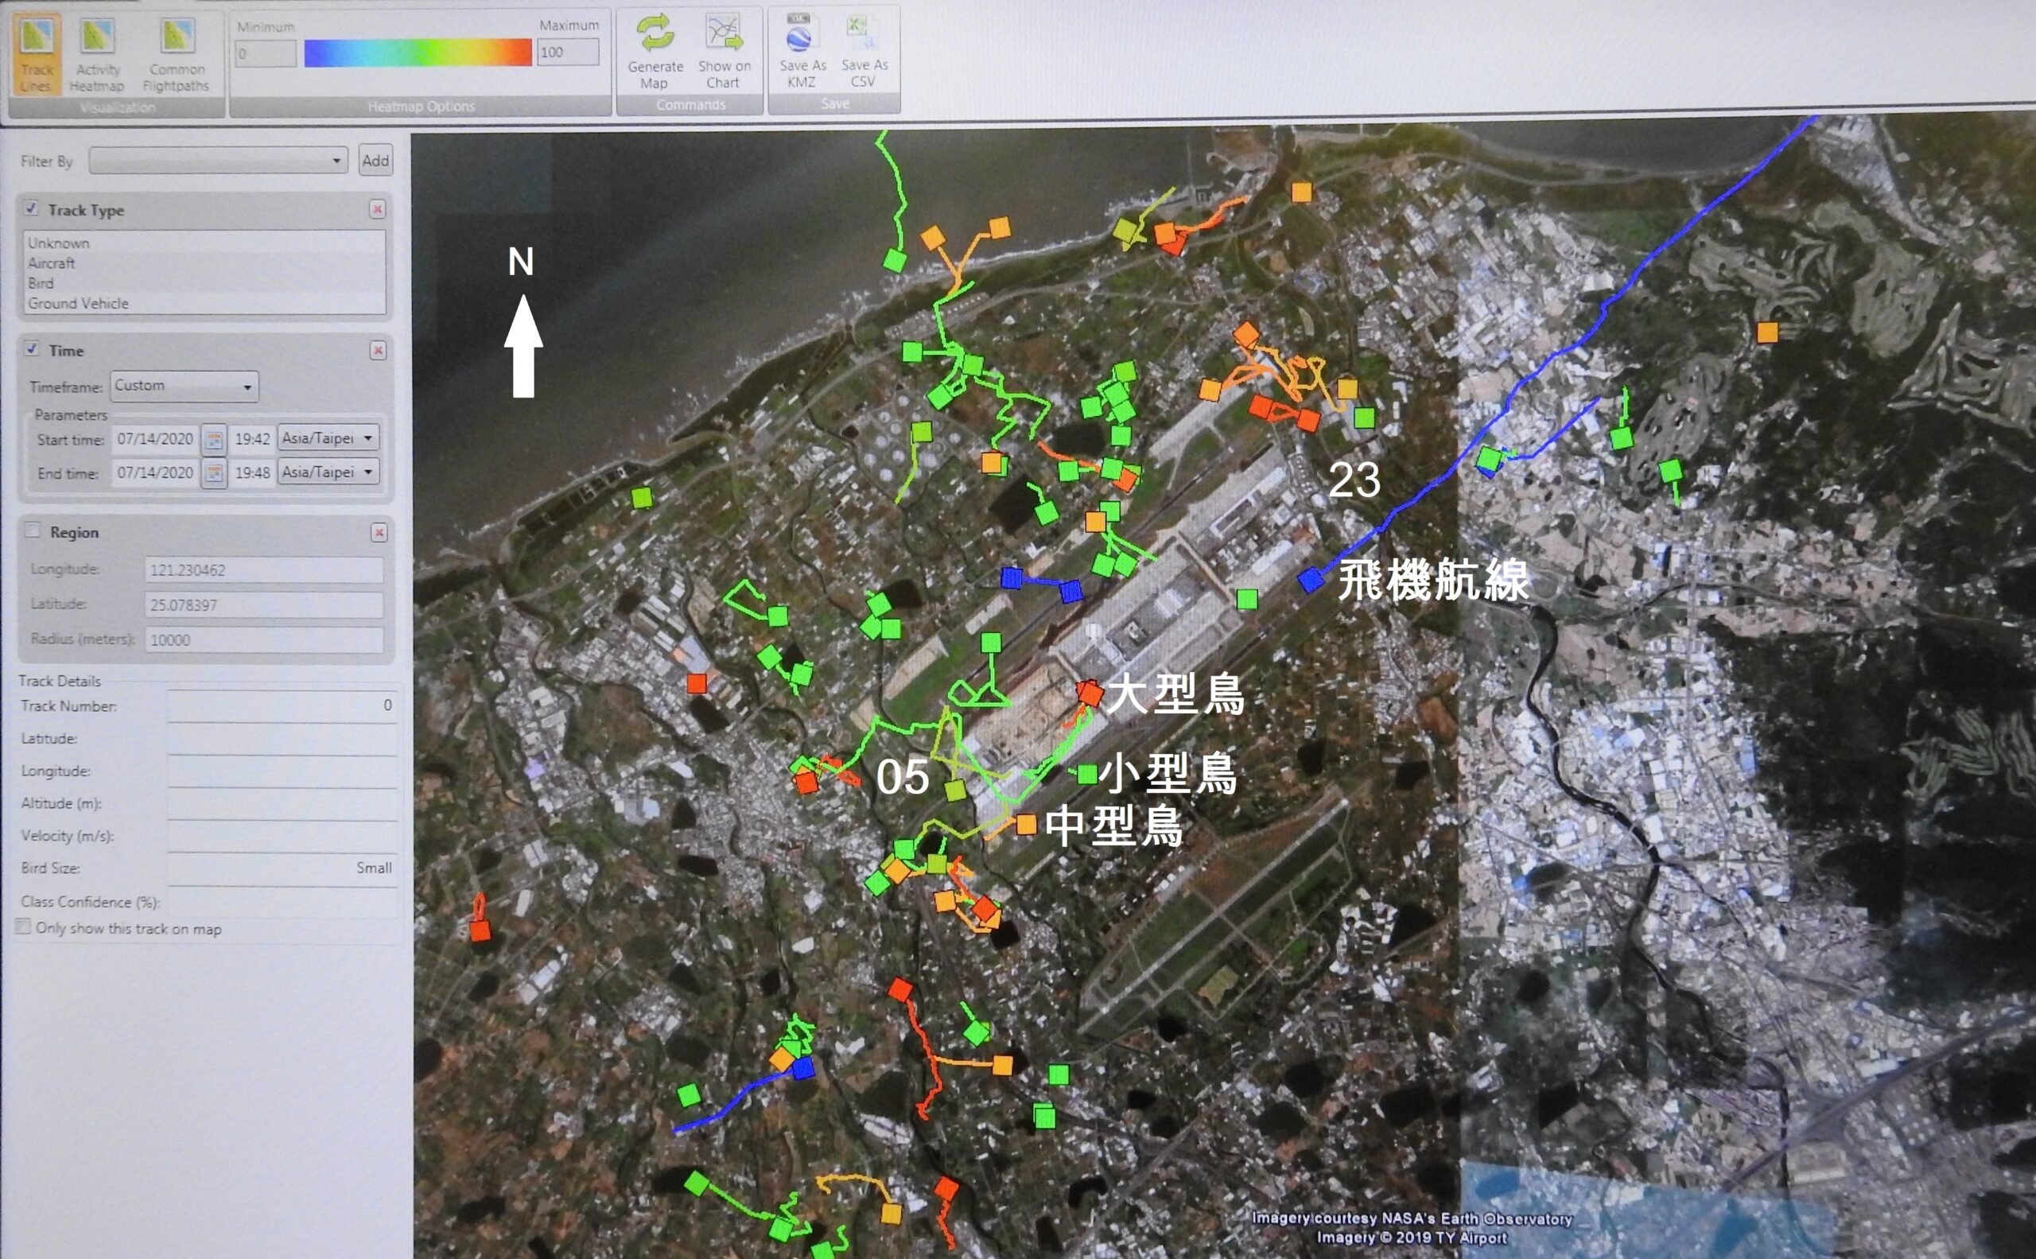Image resolution: width=2036 pixels, height=1259 pixels.
Task: Click the Show on Chart icon
Action: pyautogui.click(x=723, y=35)
